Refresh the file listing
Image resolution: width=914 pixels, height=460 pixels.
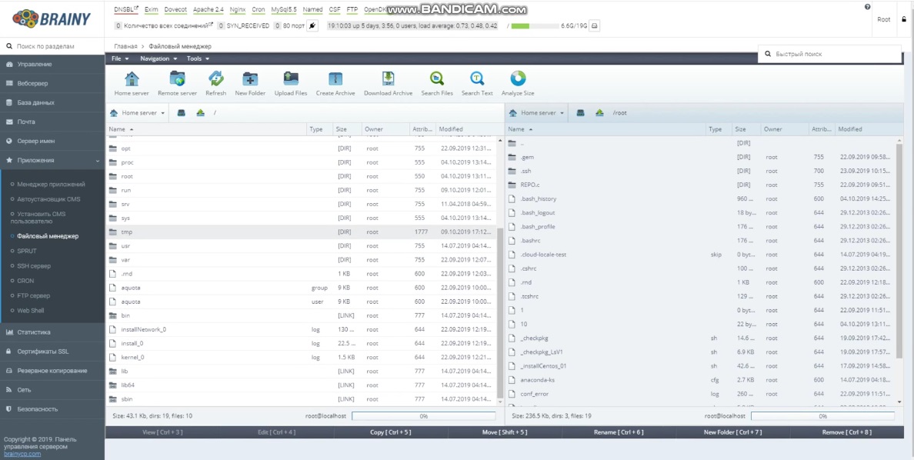point(215,79)
